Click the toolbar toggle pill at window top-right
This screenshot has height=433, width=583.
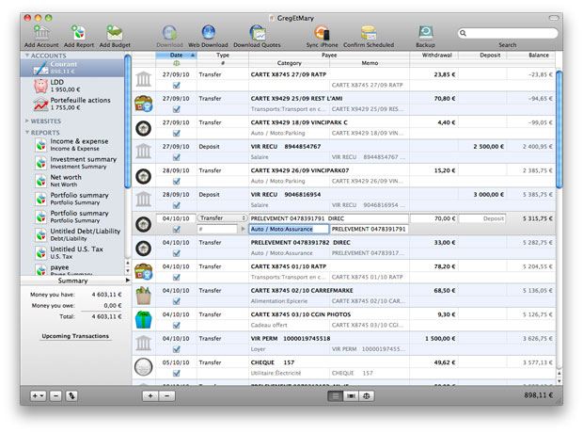point(554,18)
